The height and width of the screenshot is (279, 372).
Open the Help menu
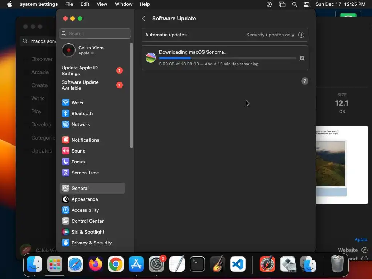point(145,4)
